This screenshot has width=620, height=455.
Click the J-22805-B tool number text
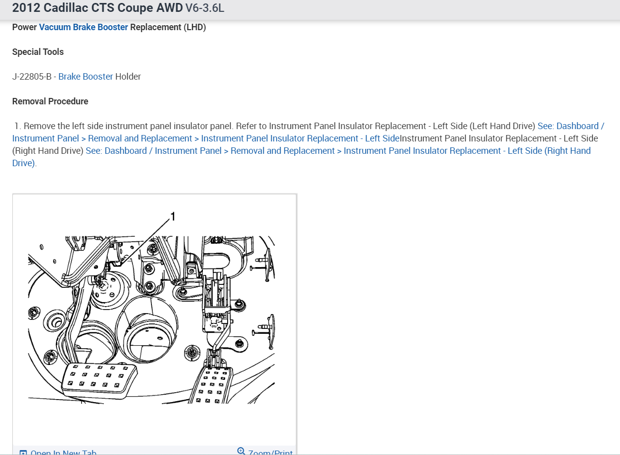(x=32, y=77)
